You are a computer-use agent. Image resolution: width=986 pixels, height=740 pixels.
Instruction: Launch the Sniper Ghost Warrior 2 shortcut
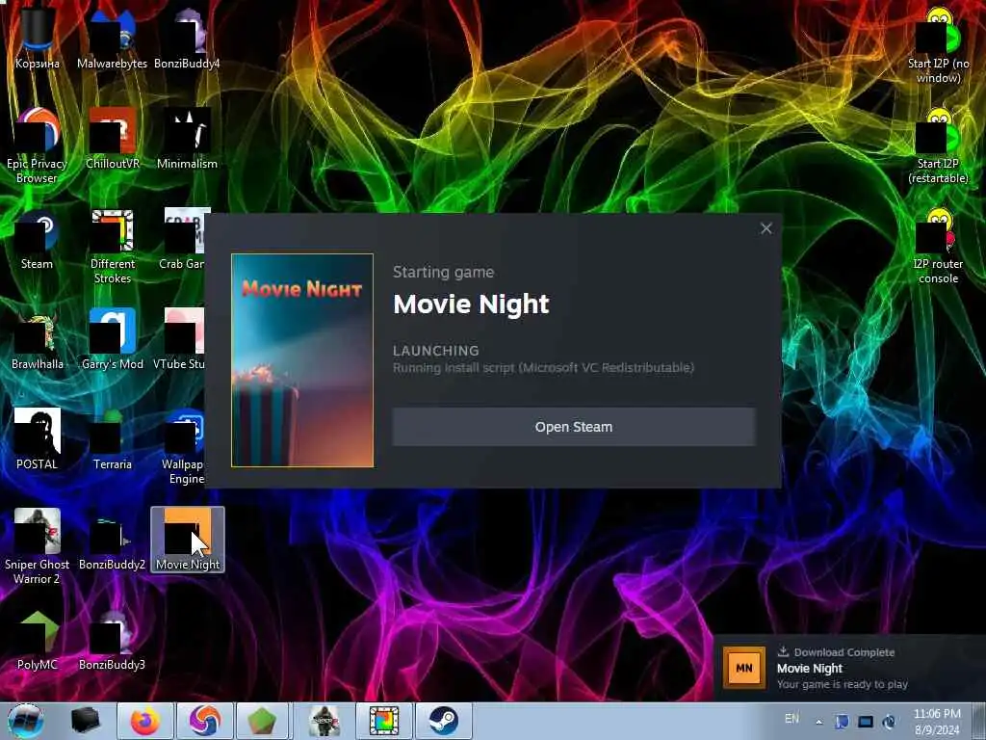38,546
